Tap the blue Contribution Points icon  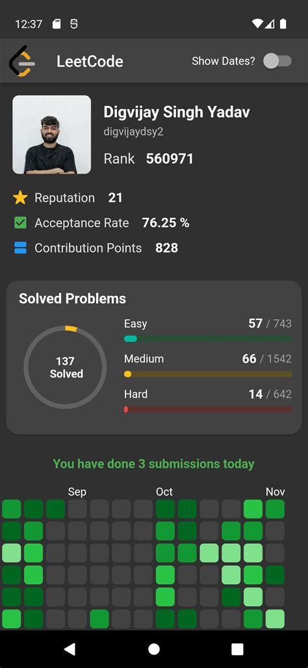(x=20, y=248)
